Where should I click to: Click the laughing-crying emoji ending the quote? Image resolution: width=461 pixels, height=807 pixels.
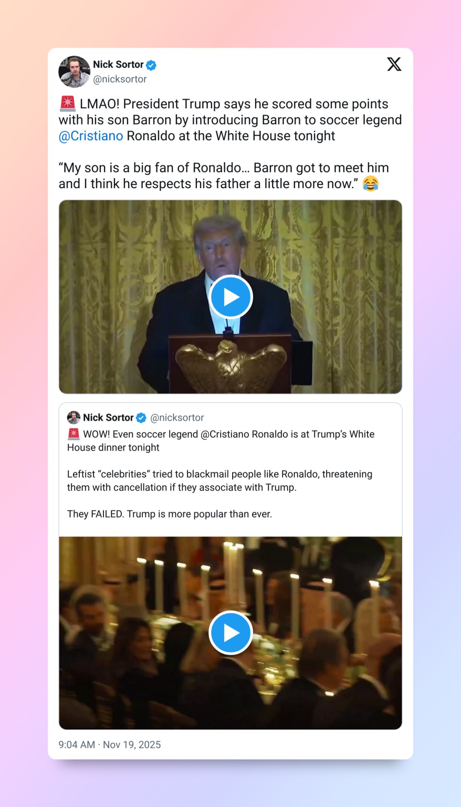pyautogui.click(x=370, y=183)
